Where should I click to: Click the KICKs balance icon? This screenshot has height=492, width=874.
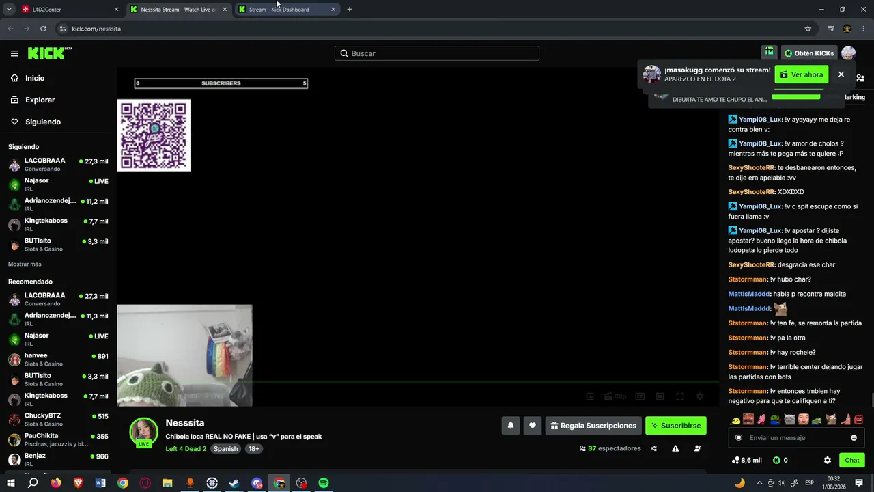(776, 461)
